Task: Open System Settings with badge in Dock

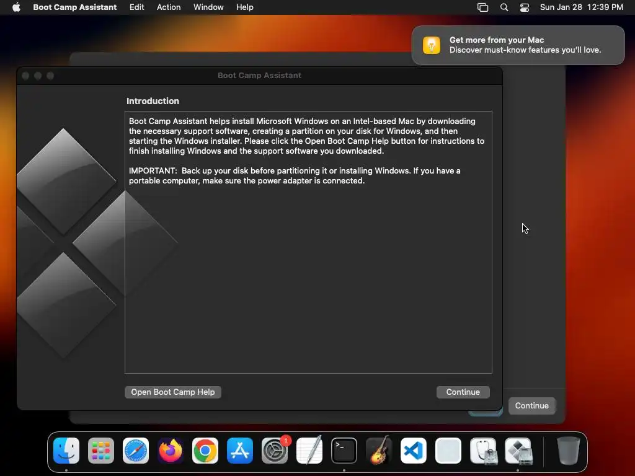Action: pyautogui.click(x=275, y=451)
